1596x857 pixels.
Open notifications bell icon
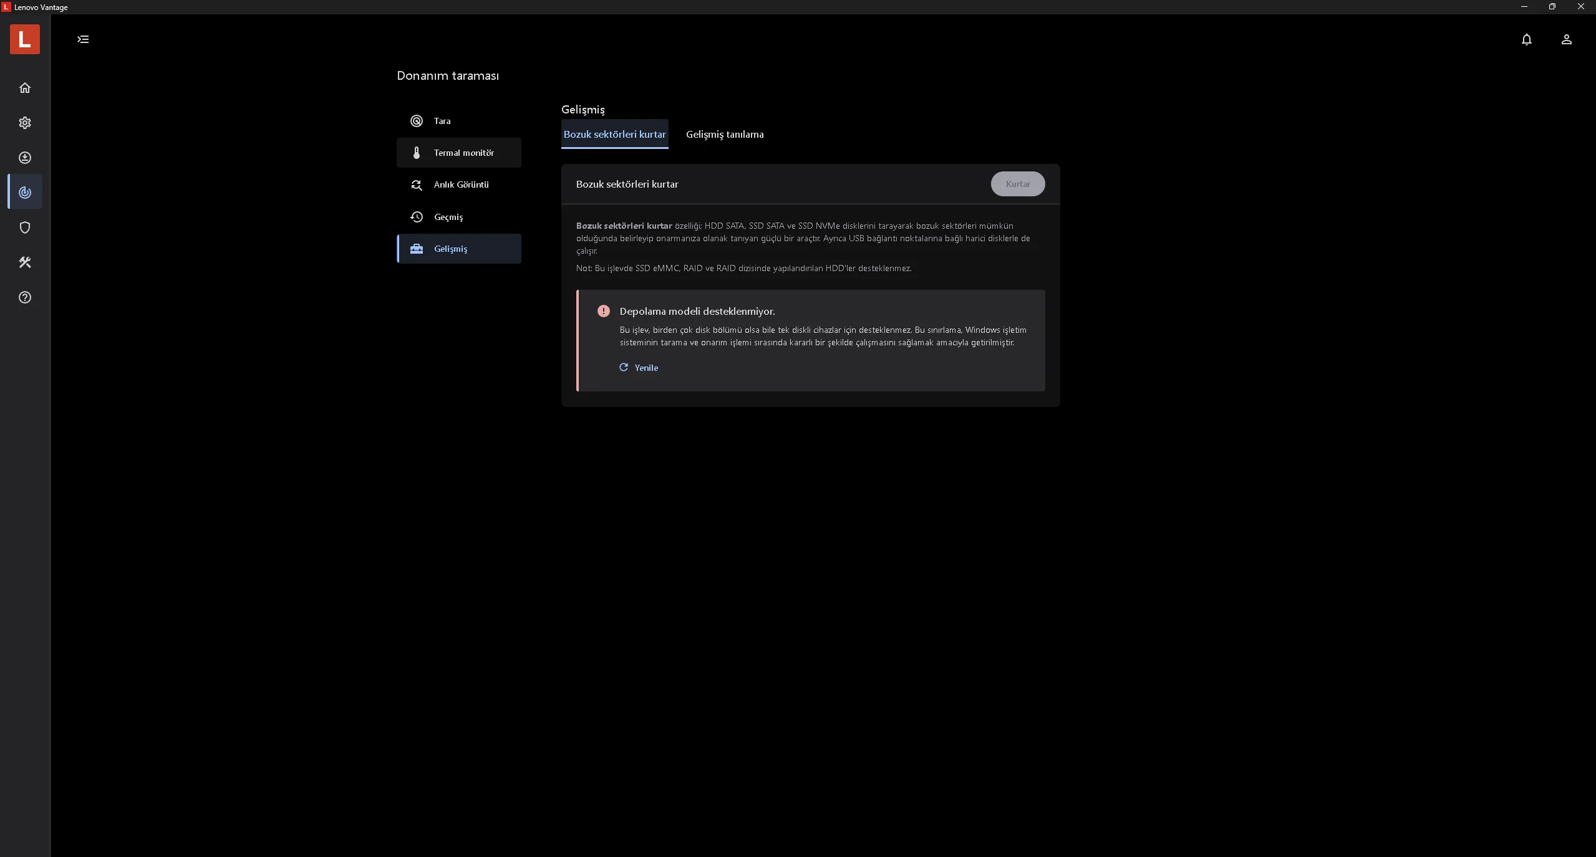click(x=1526, y=39)
